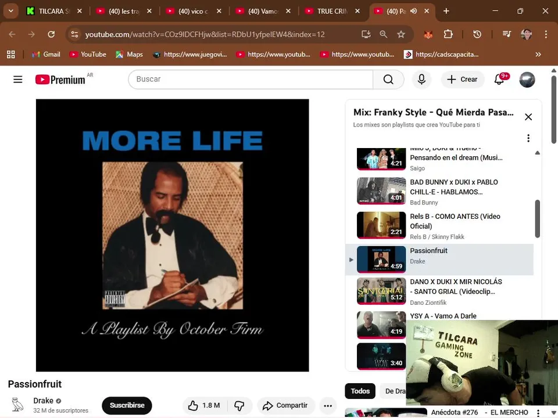
Task: Open browser history clock icon
Action: [x=477, y=34]
